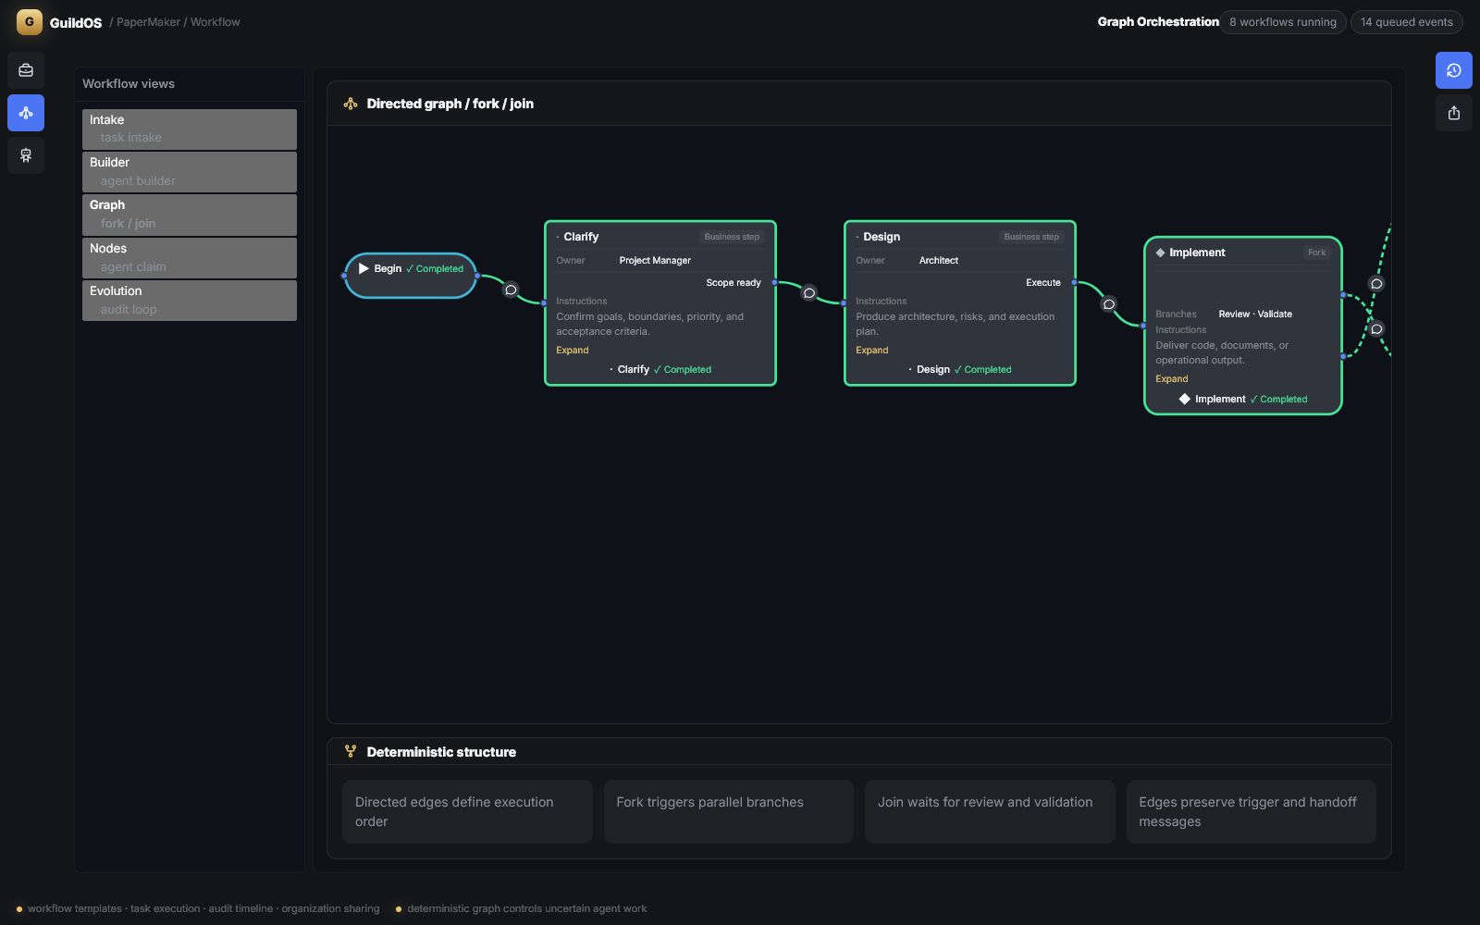1480x925 pixels.
Task: Expand the Design node instructions
Action: 872,351
